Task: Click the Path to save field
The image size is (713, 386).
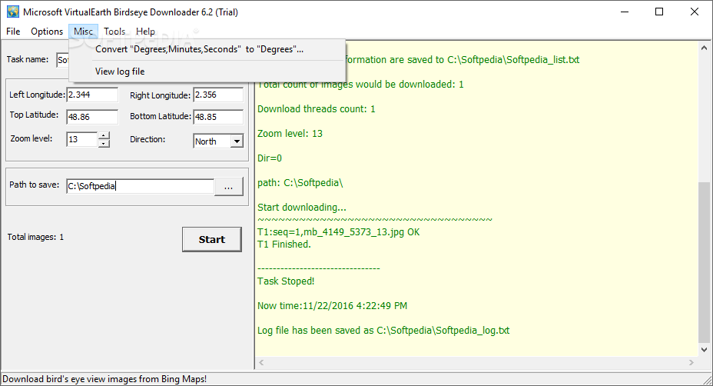Action: tap(140, 186)
